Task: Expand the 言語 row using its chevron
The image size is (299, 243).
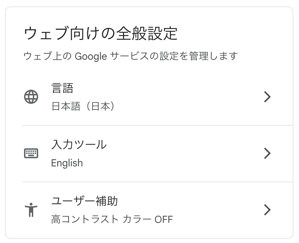Action: [x=267, y=97]
